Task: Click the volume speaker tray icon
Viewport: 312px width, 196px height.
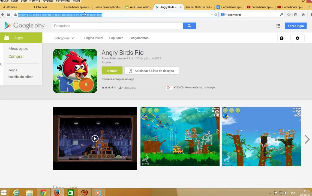Action: click(x=286, y=193)
